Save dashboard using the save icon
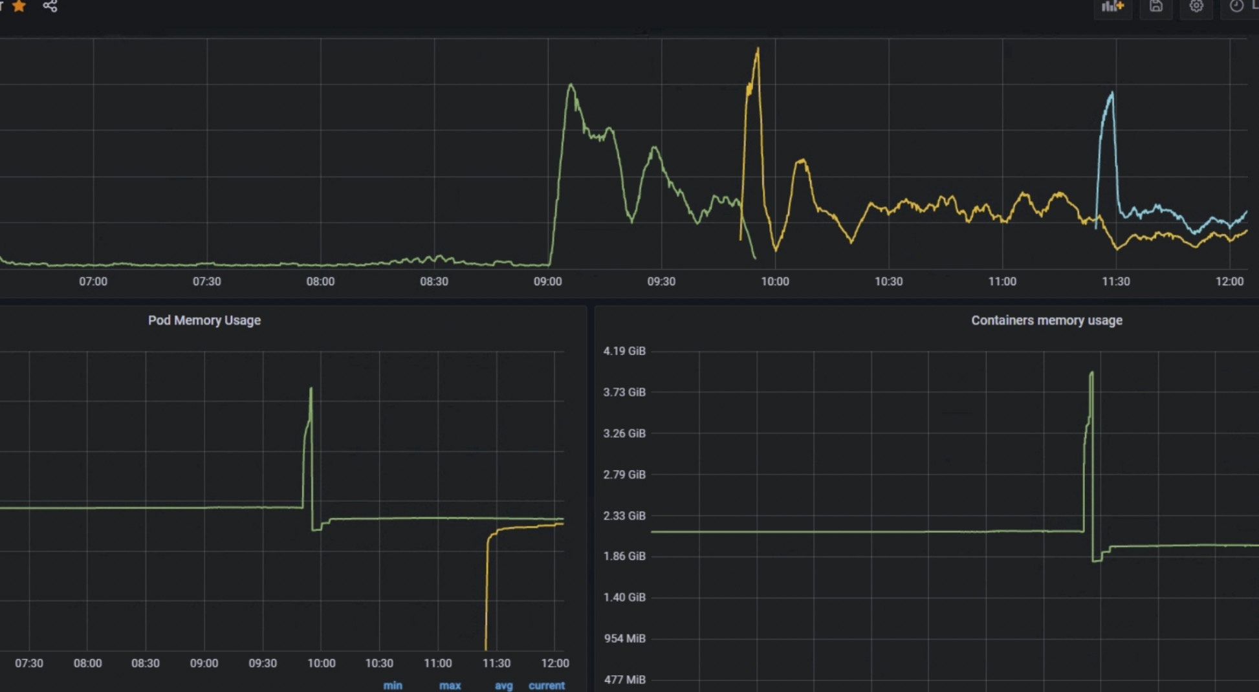 coord(1156,6)
